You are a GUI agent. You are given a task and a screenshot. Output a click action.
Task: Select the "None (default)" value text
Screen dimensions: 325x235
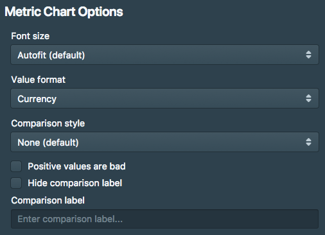click(48, 143)
